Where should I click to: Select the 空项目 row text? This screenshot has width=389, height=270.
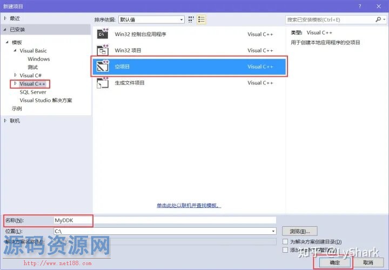(x=122, y=67)
